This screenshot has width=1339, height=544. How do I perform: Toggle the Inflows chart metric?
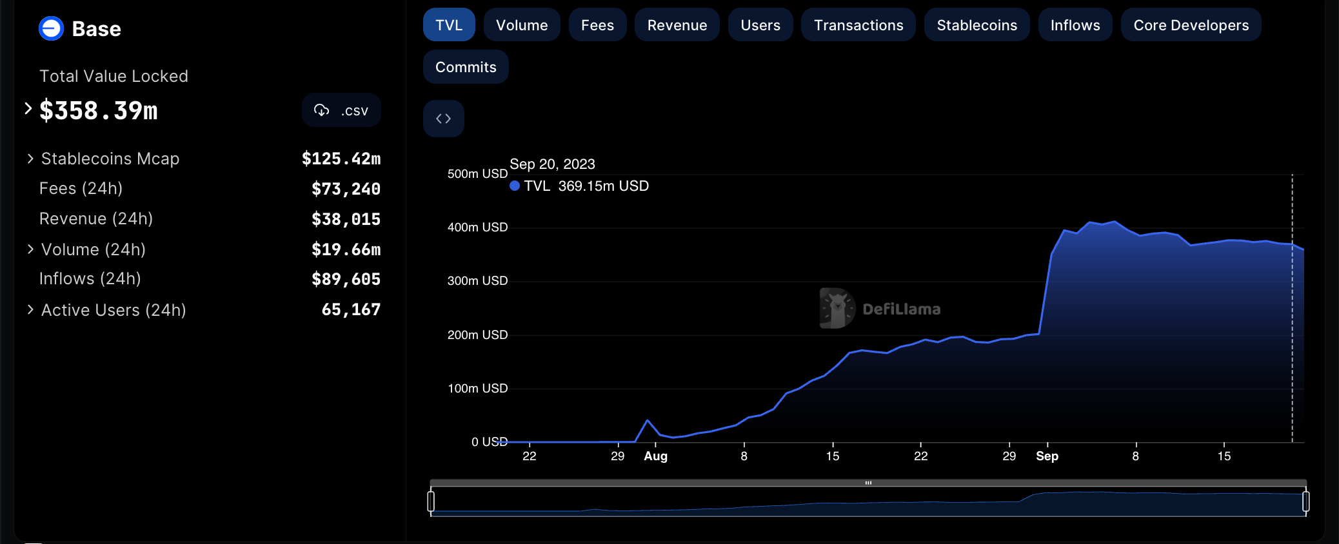tap(1075, 25)
